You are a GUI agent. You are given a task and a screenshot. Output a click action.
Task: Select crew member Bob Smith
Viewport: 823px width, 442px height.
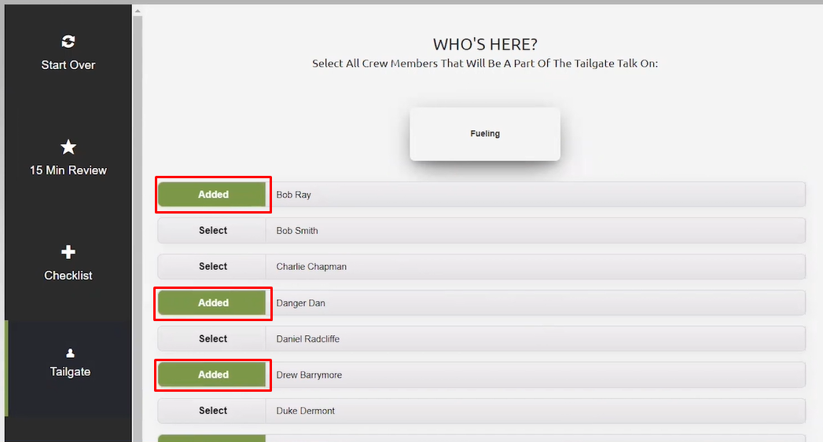pos(212,231)
